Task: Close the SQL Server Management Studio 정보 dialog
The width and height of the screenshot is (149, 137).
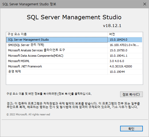Action: click(x=145, y=4)
